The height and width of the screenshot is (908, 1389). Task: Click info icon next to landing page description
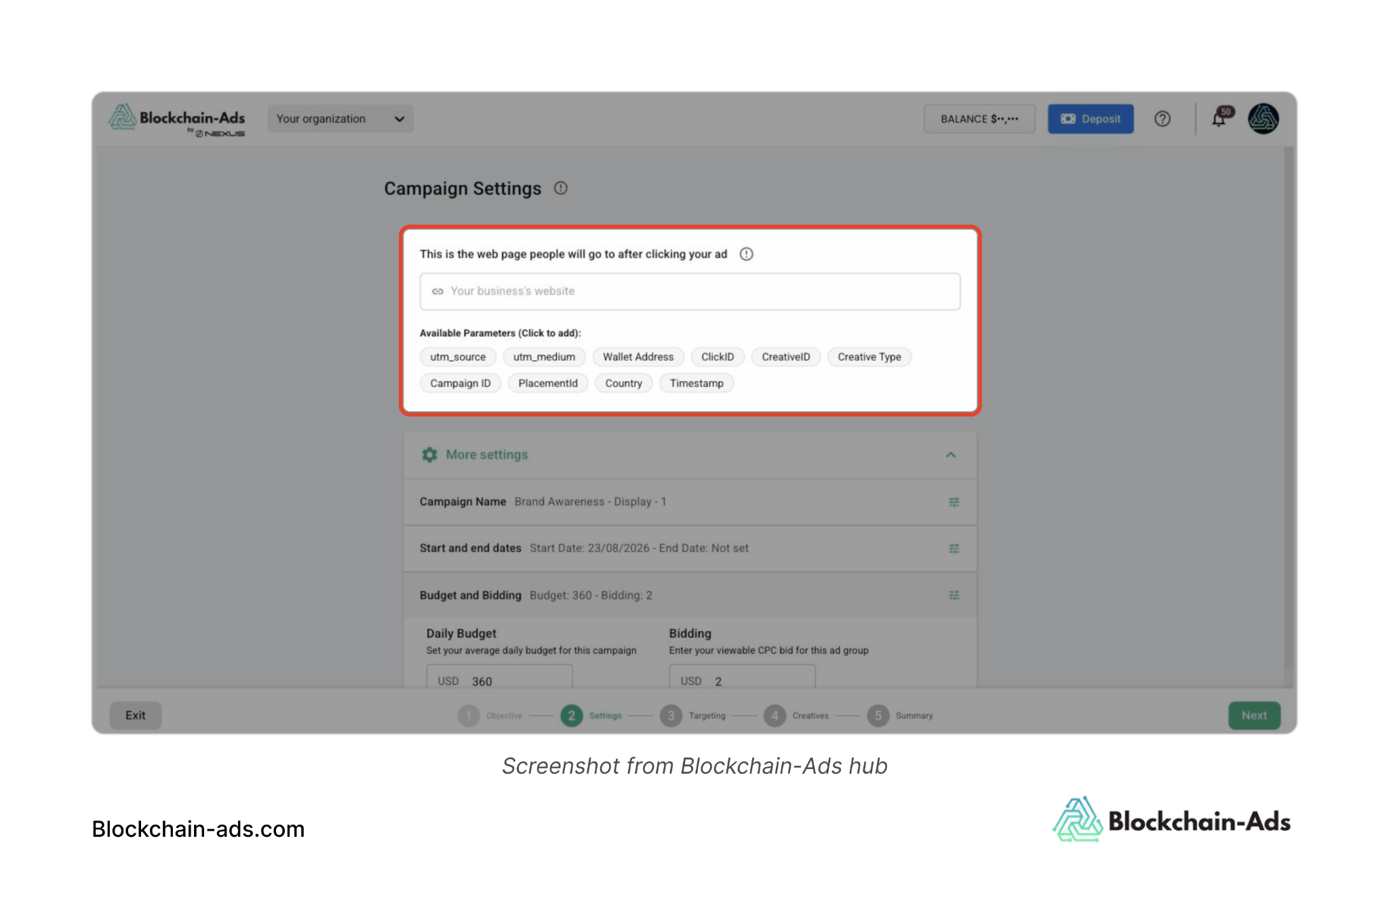coord(746,254)
